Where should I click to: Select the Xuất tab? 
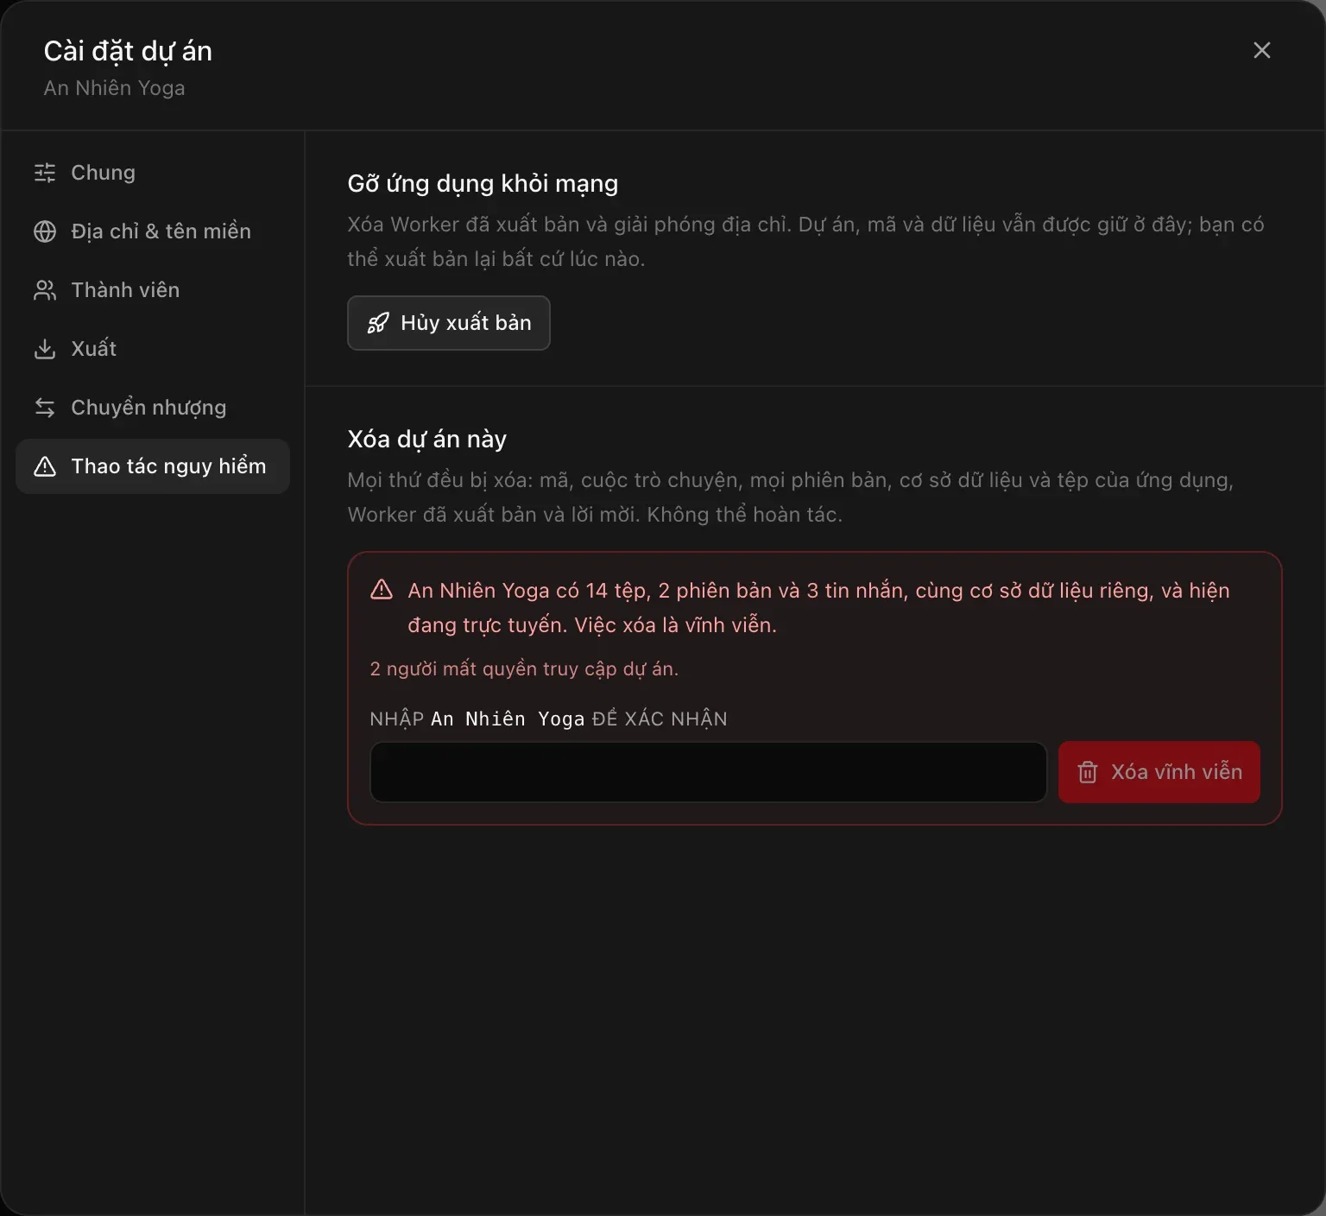[x=153, y=349]
